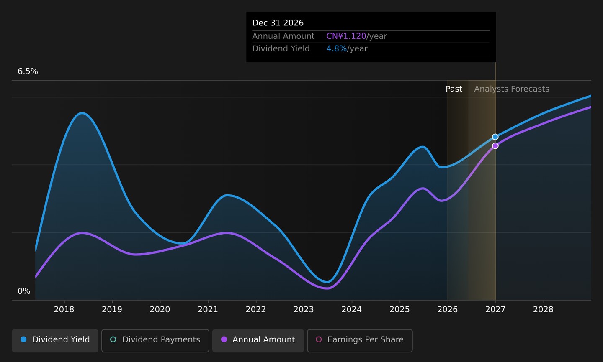The image size is (603, 362).
Task: Click the 2026 x-axis label
Action: [x=448, y=309]
